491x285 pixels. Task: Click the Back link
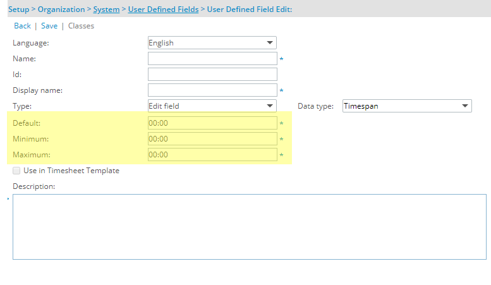tap(22, 26)
